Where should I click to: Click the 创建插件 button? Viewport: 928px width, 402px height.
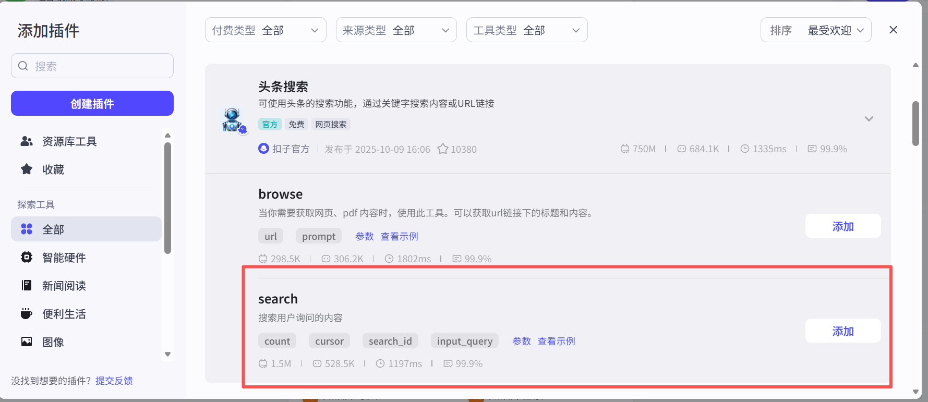92,103
